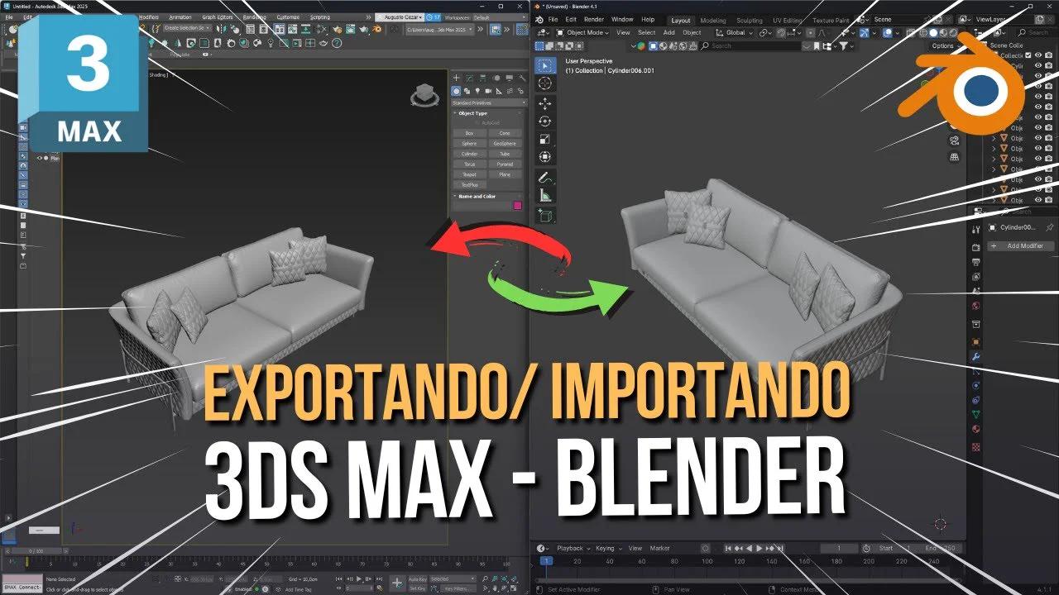The image size is (1059, 595).
Task: Toggle the camera render icon beside Collection
Action: (x=1048, y=55)
